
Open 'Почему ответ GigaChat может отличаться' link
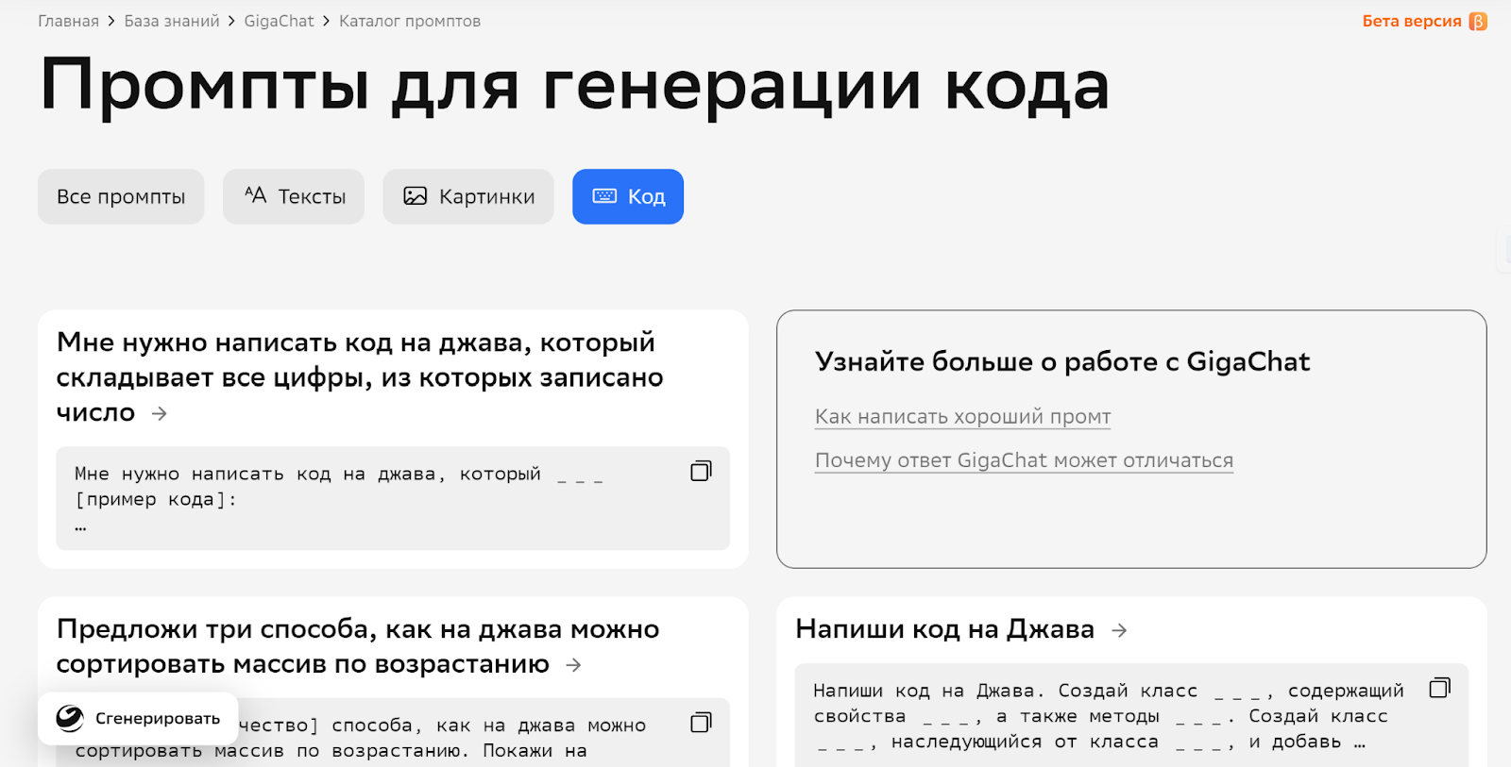pyautogui.click(x=1024, y=460)
